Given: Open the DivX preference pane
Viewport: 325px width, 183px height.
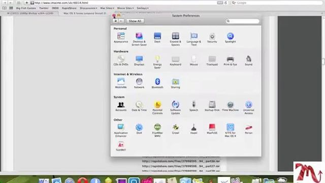Looking at the screenshot, I should click(x=139, y=129).
